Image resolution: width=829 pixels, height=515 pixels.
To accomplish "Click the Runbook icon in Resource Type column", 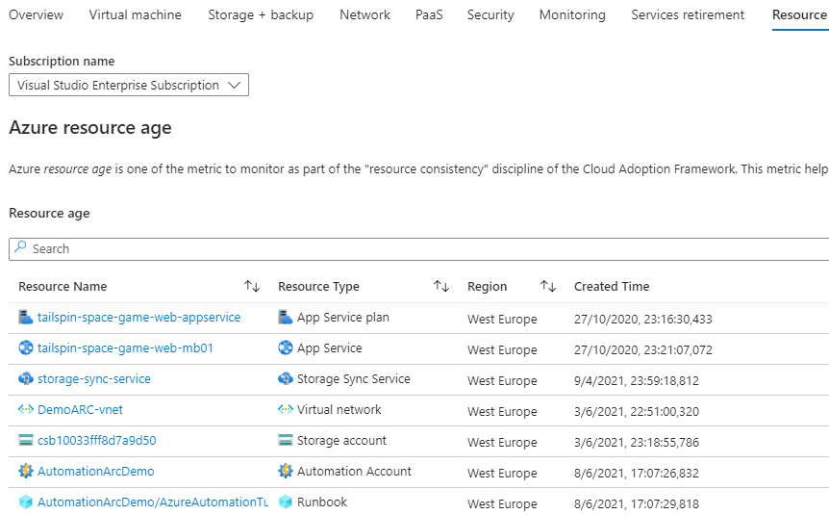I will (x=286, y=502).
